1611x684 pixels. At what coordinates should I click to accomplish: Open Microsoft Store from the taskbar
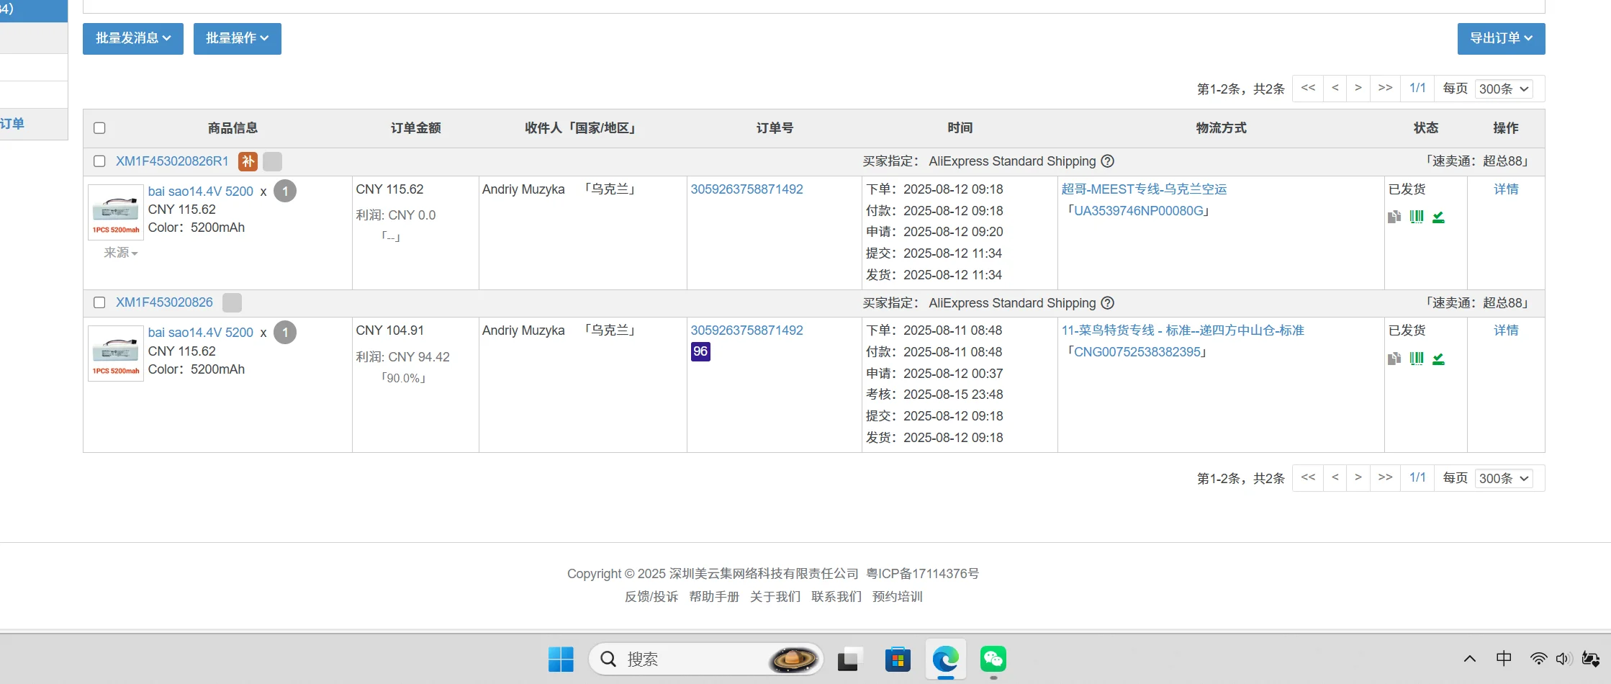898,659
